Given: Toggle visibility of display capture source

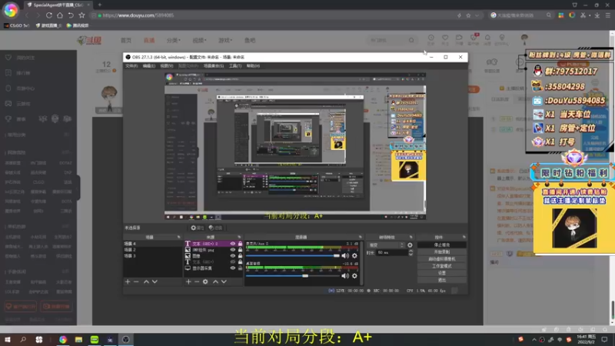Looking at the screenshot, I should (233, 268).
